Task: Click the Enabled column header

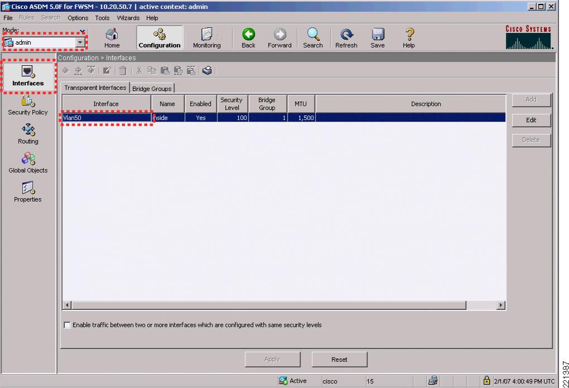Action: [x=201, y=104]
